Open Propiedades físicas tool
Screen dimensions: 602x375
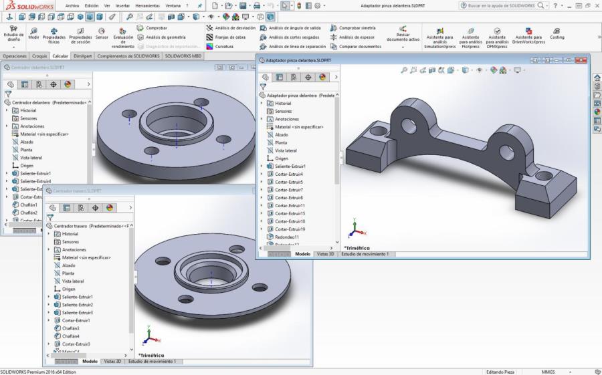[54, 33]
